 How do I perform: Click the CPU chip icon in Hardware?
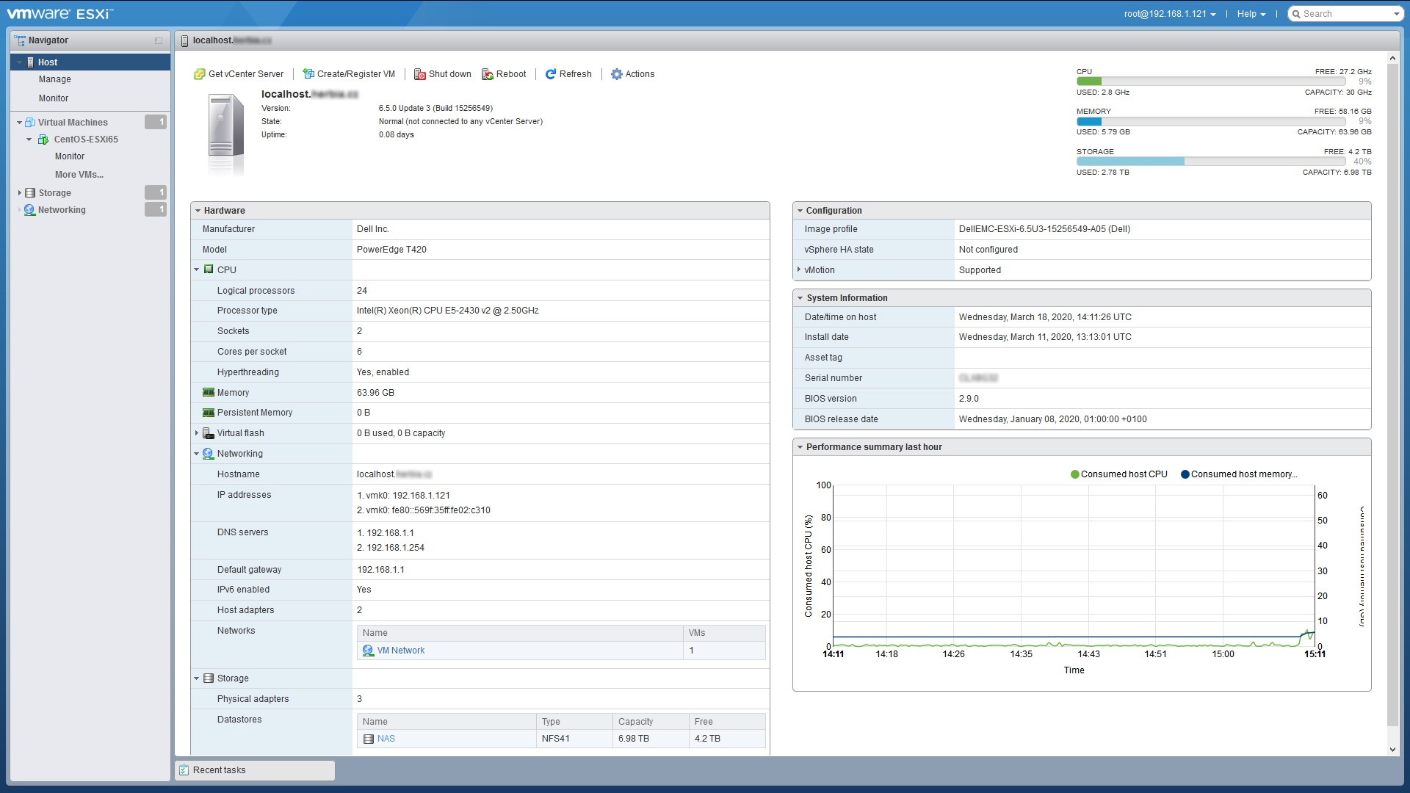209,269
